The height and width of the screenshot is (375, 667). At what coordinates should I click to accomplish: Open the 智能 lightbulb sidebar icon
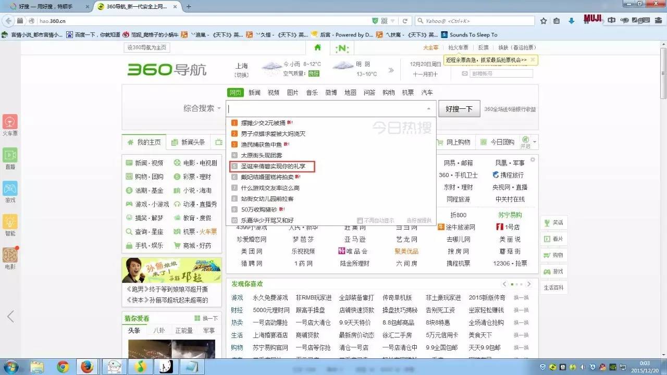click(x=10, y=222)
